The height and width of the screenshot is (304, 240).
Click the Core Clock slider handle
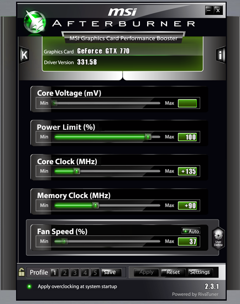pyautogui.click(x=77, y=171)
